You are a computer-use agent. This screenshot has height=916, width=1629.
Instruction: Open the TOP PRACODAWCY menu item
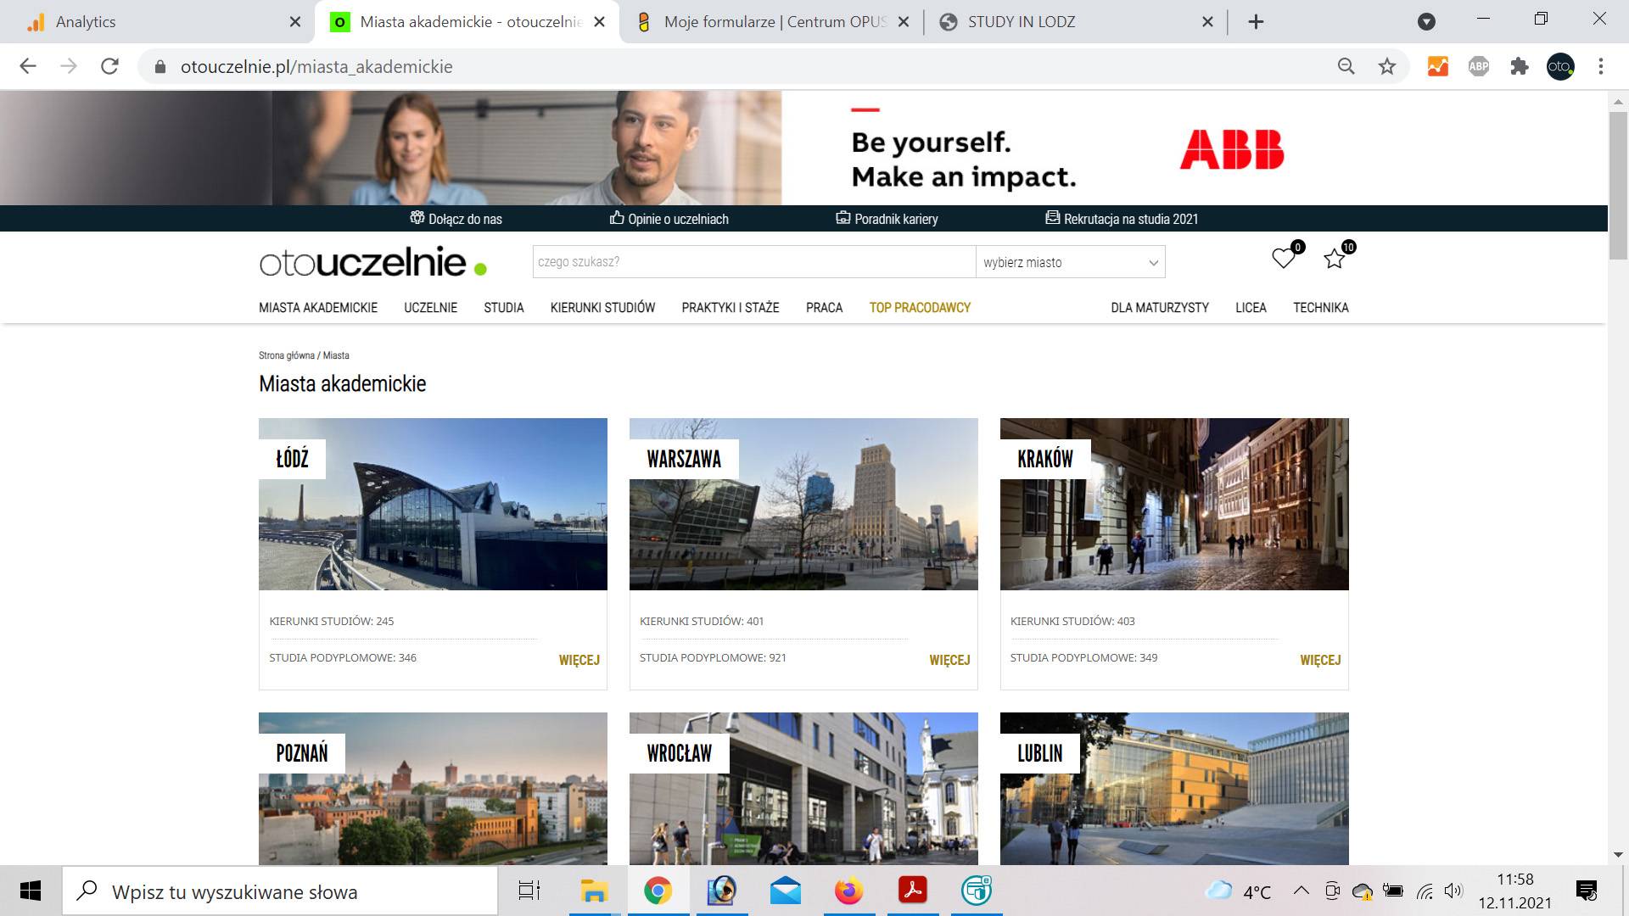click(920, 308)
